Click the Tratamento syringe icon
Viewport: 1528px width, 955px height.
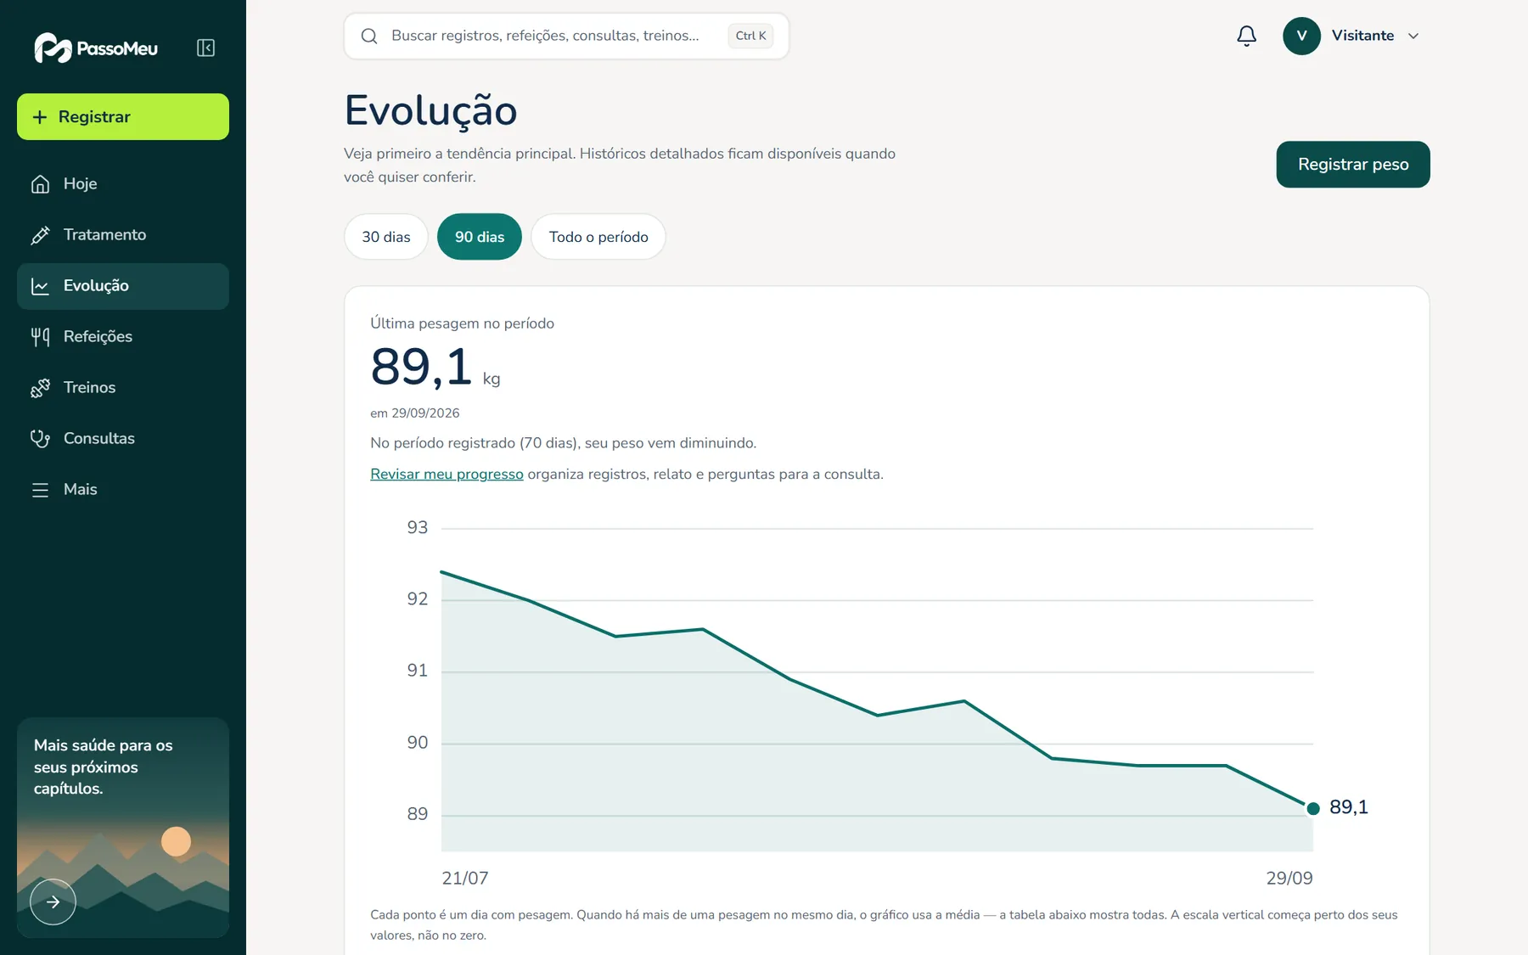tap(40, 235)
